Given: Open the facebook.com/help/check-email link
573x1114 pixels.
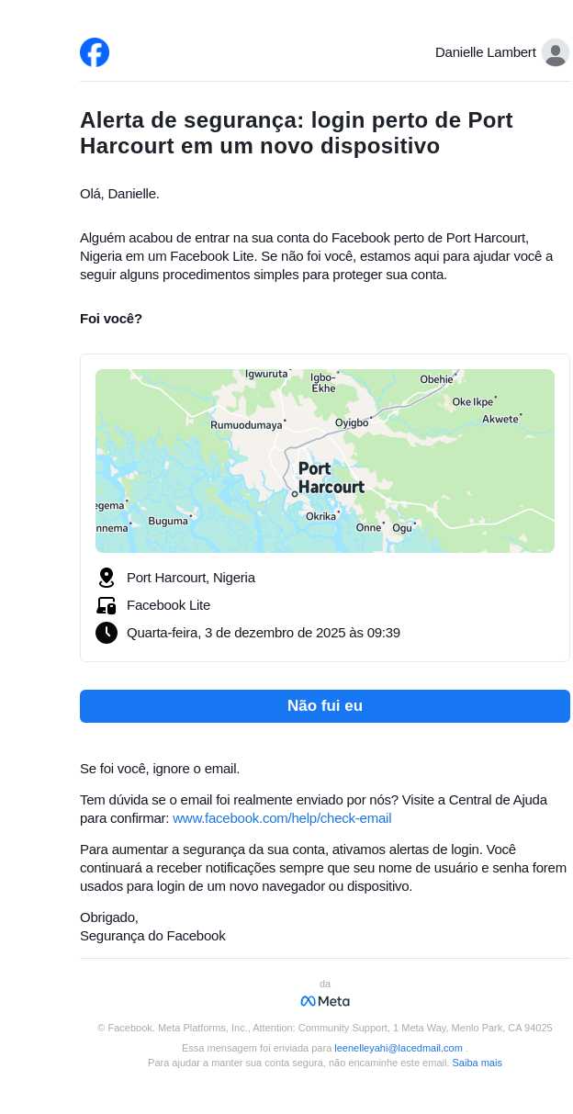Looking at the screenshot, I should [x=282, y=818].
